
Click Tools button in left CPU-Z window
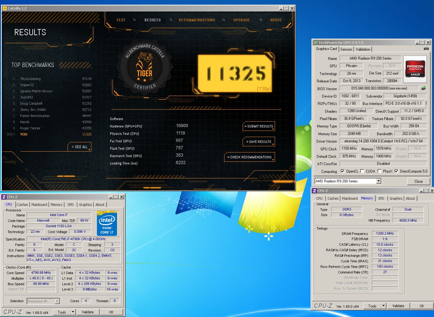pos(62,312)
